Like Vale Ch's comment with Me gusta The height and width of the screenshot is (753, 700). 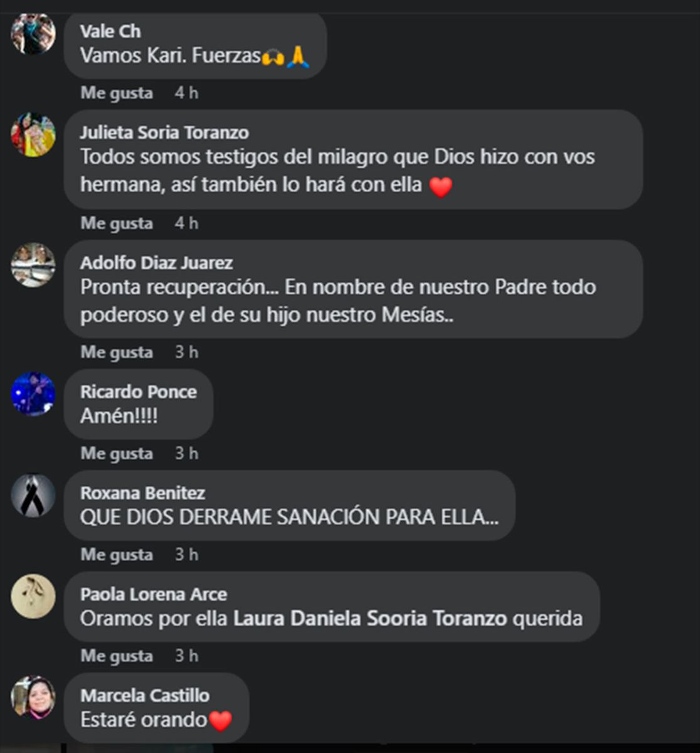[x=117, y=93]
